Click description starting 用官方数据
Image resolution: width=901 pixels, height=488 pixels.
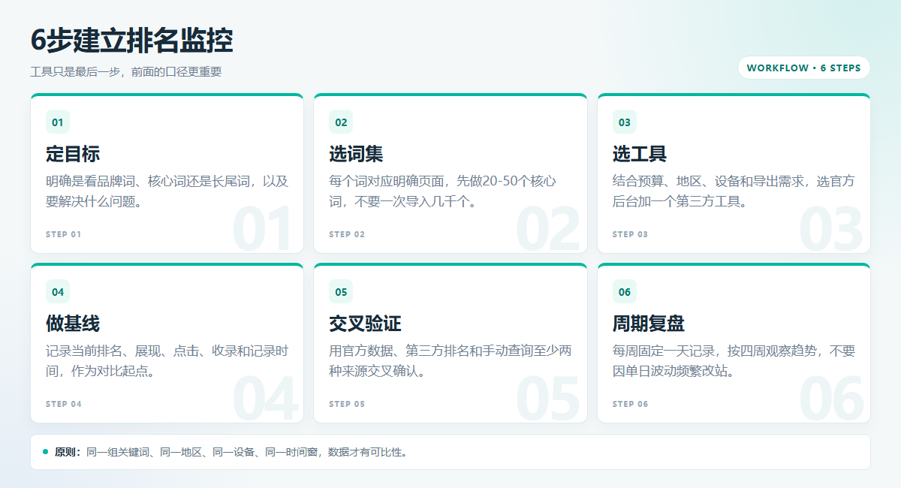450,361
